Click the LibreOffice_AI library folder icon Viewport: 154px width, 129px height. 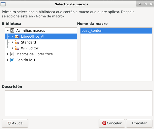(x=17, y=36)
